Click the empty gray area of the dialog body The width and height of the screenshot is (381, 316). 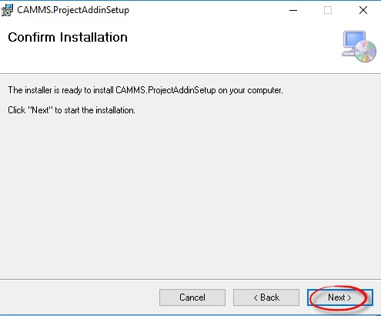pos(190,195)
